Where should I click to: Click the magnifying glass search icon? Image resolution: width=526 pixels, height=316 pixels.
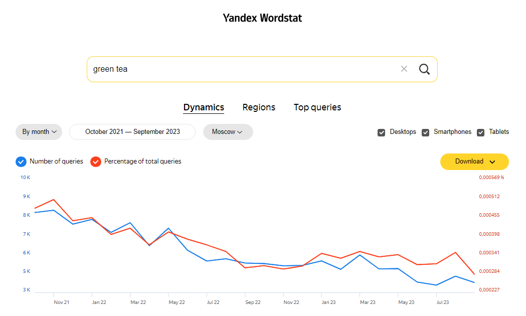pyautogui.click(x=424, y=69)
